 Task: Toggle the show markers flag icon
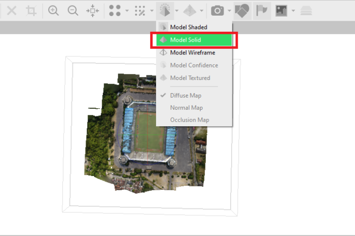pyautogui.click(x=263, y=11)
